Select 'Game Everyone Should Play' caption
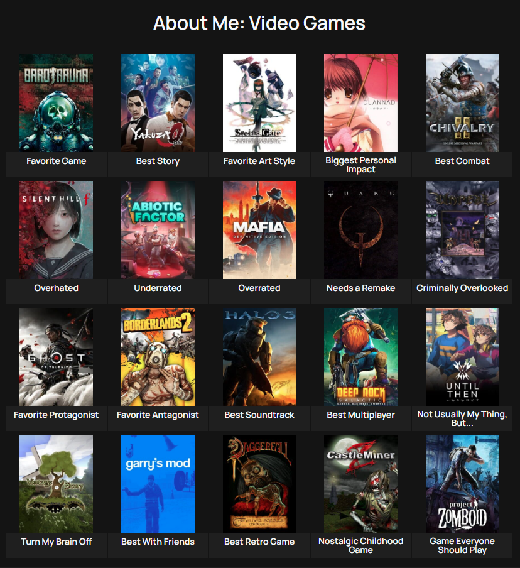The image size is (520, 568). point(462,545)
